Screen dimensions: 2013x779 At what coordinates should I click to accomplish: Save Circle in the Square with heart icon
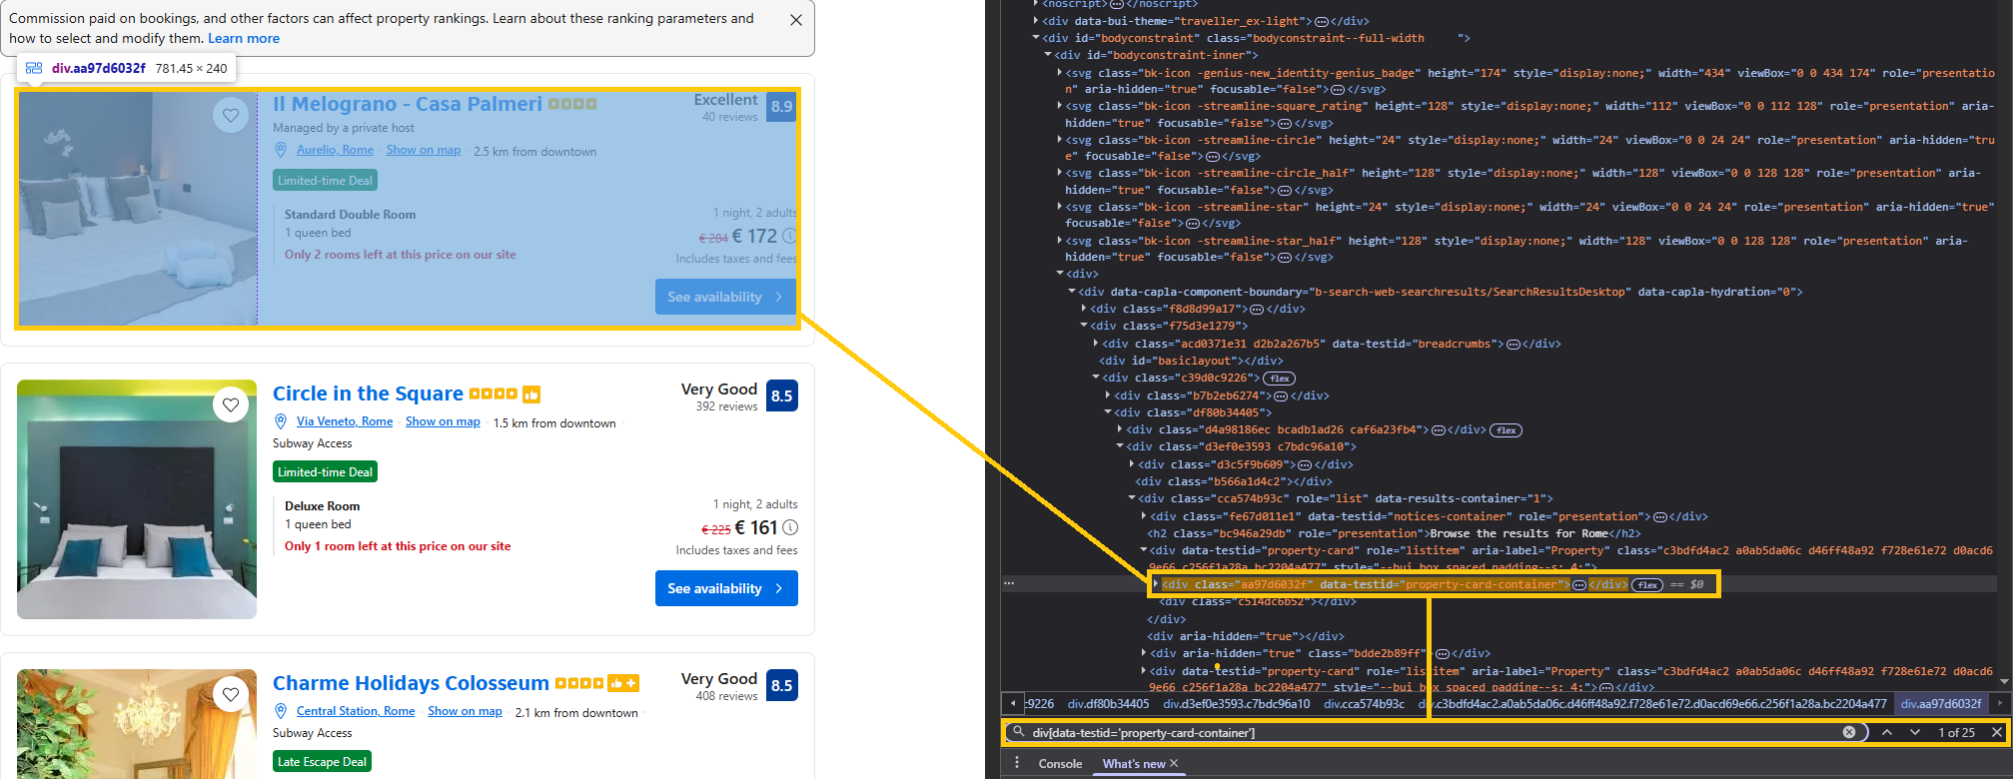point(231,404)
